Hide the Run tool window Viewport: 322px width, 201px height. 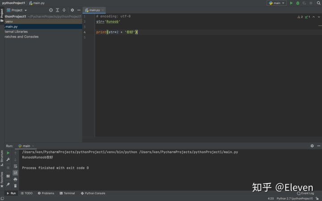[319, 146]
